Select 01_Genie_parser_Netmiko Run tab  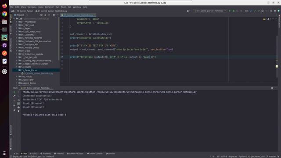pyautogui.click(x=36, y=88)
